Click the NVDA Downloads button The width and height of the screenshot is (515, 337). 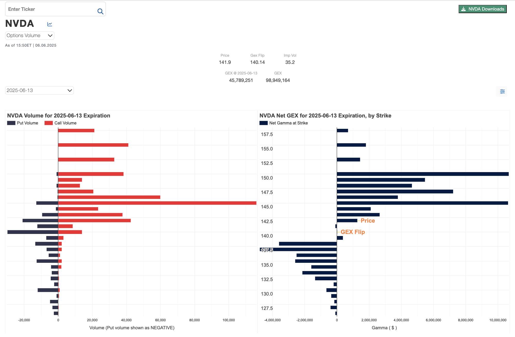click(x=482, y=9)
